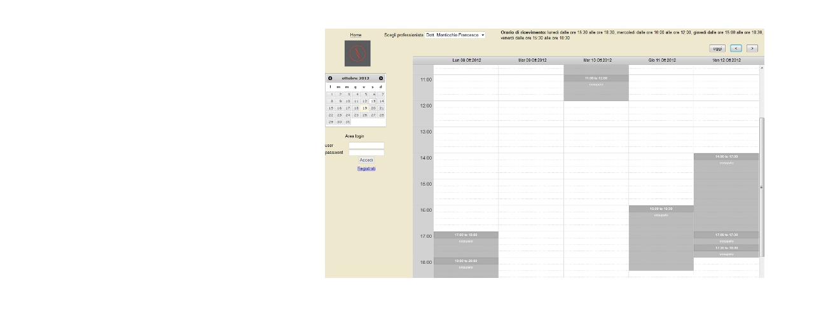The height and width of the screenshot is (318, 814).
Task: Click the calendar scrollbar up arrow
Action: (762, 67)
